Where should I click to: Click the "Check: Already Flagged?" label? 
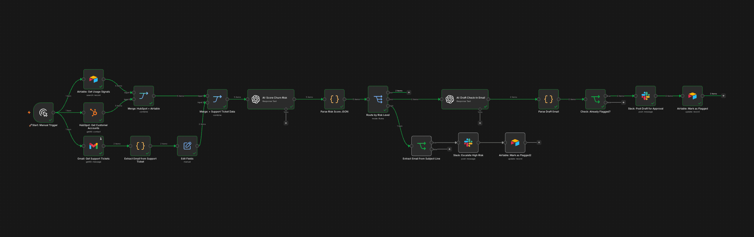coord(596,112)
